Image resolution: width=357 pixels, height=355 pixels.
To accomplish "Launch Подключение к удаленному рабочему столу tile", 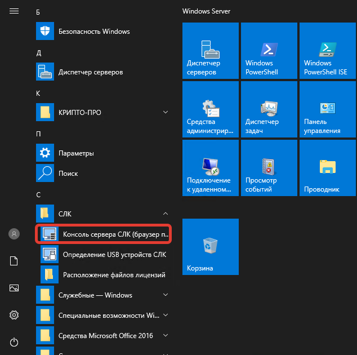I will point(210,168).
